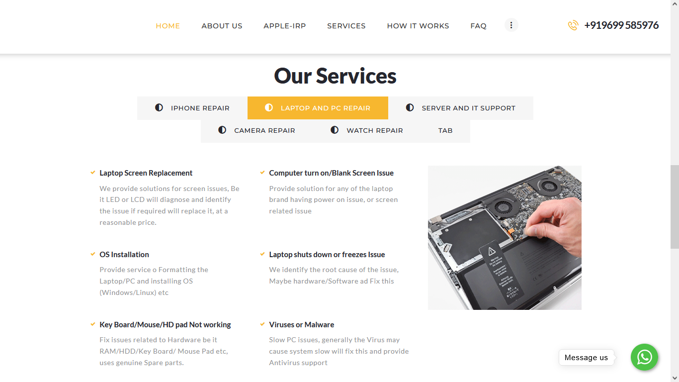
Task: Click the Message us chat label
Action: click(586, 358)
